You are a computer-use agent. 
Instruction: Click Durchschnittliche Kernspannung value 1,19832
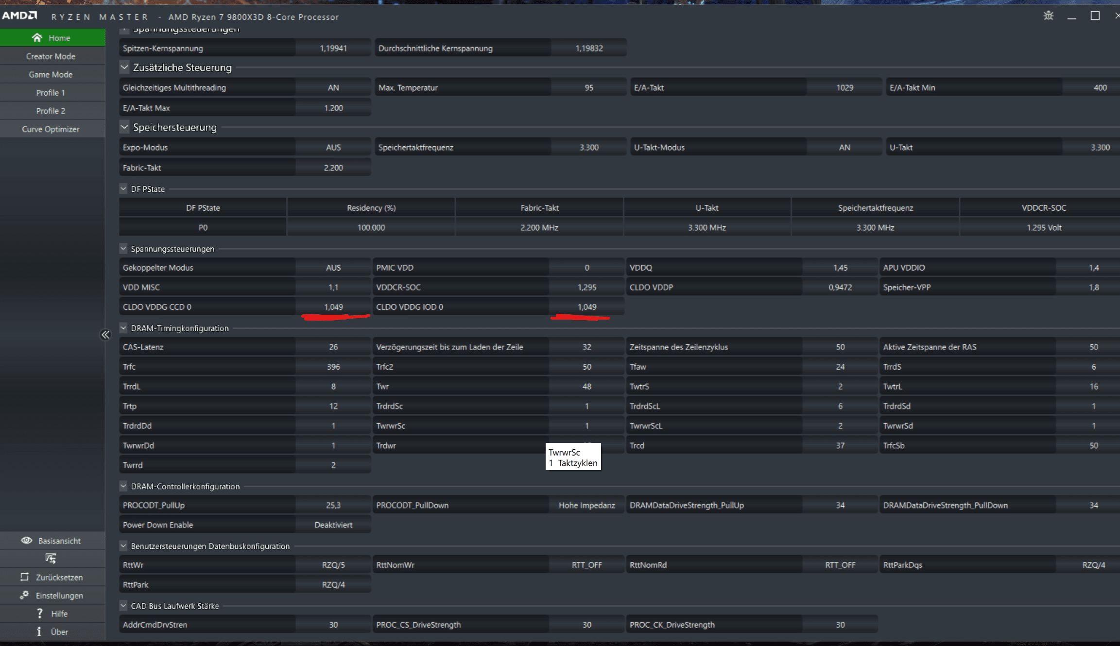[589, 48]
